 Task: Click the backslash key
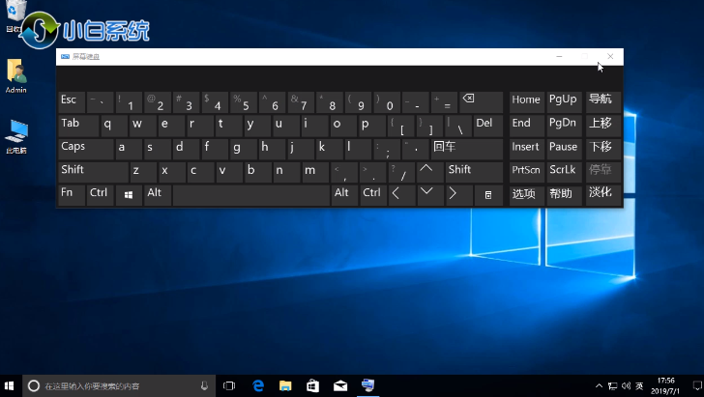(458, 126)
